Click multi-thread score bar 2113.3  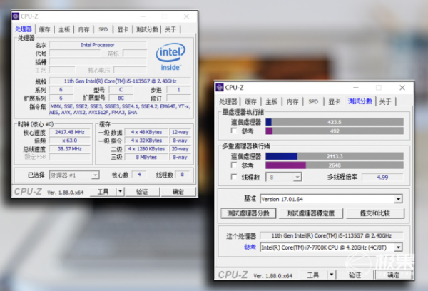[x=335, y=156]
